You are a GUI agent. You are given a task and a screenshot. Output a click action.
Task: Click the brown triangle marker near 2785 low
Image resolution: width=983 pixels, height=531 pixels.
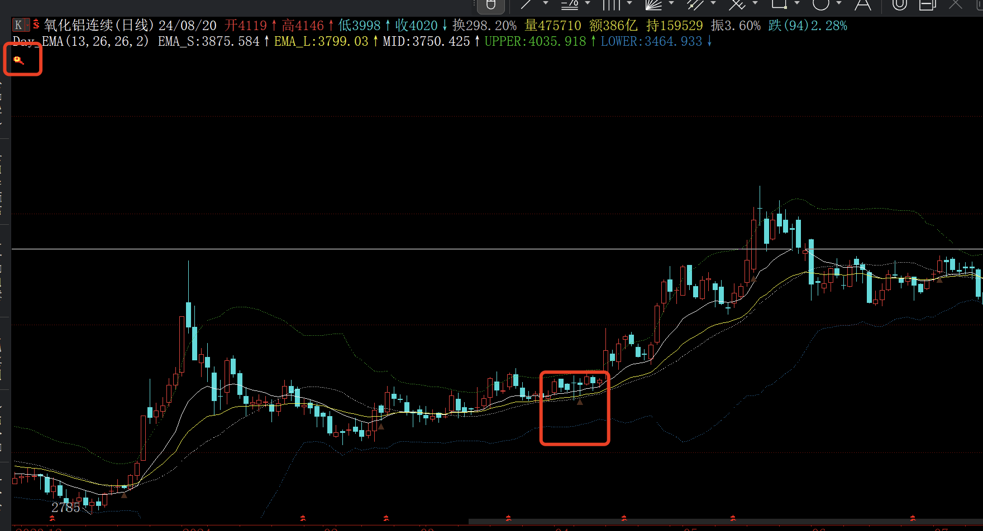[124, 495]
